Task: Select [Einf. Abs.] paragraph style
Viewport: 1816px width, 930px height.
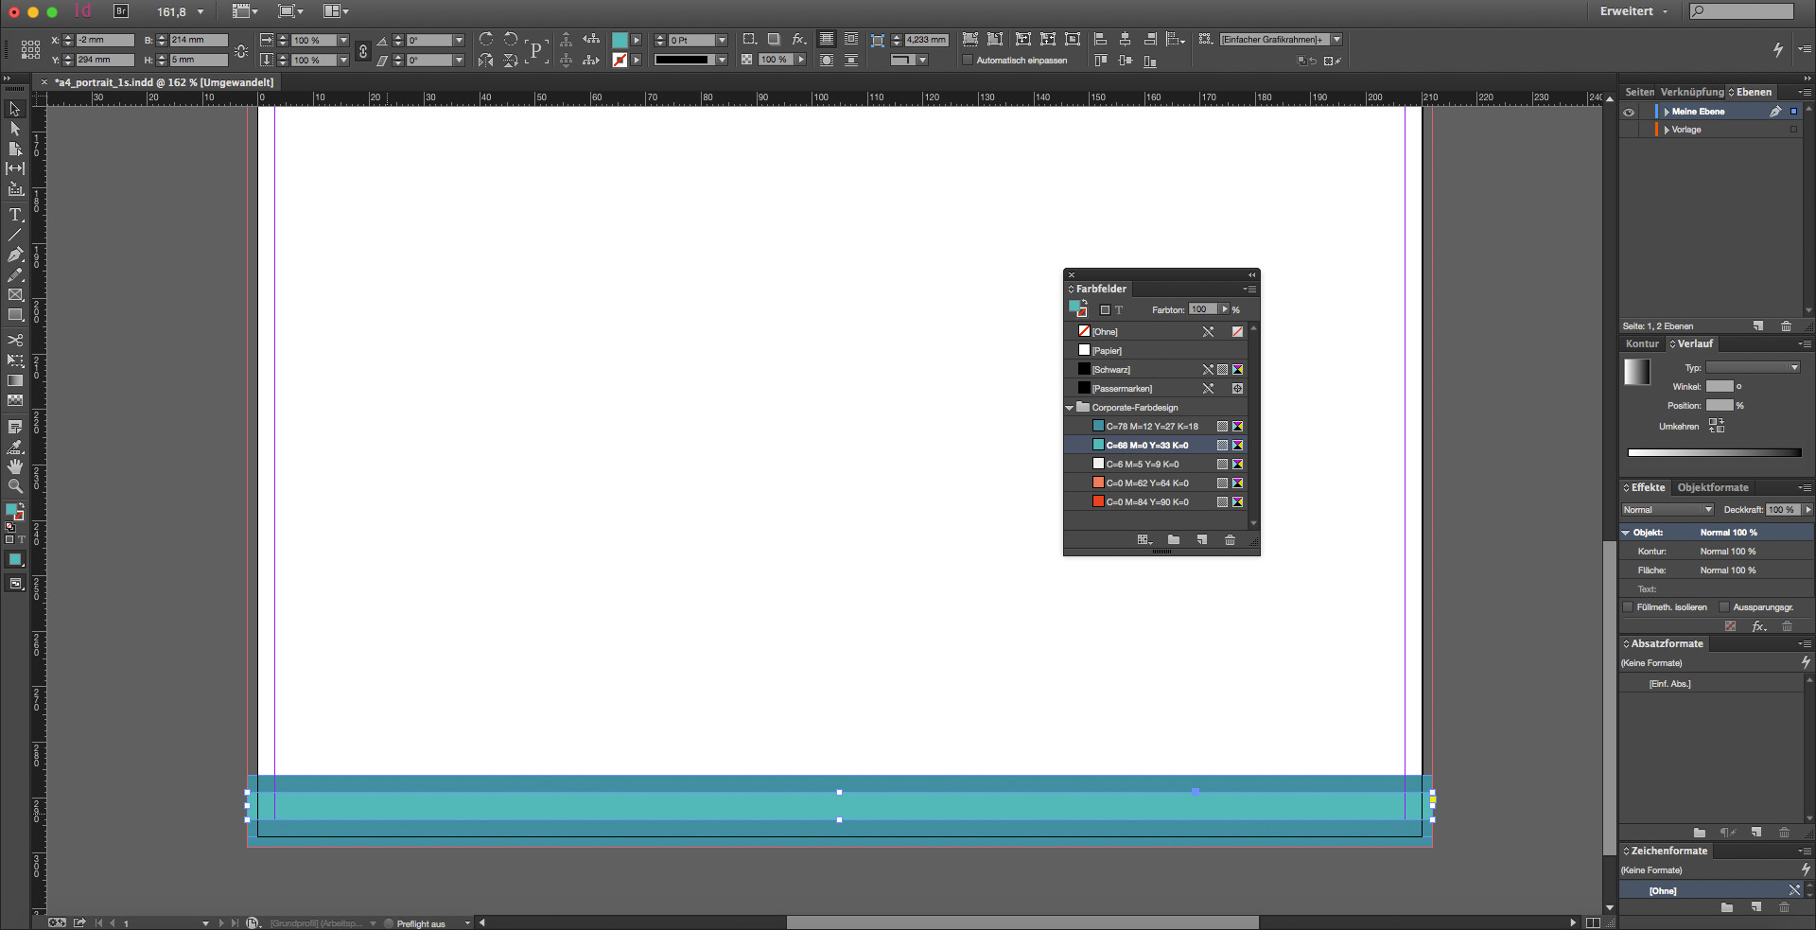Action: click(1669, 684)
